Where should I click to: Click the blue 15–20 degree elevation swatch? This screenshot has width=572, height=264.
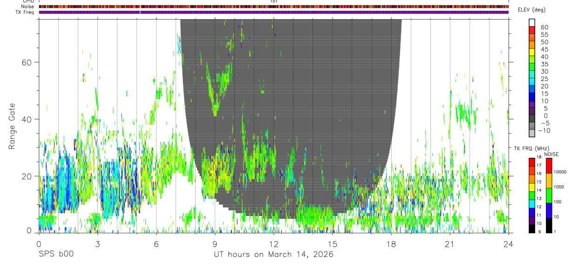pos(532,90)
